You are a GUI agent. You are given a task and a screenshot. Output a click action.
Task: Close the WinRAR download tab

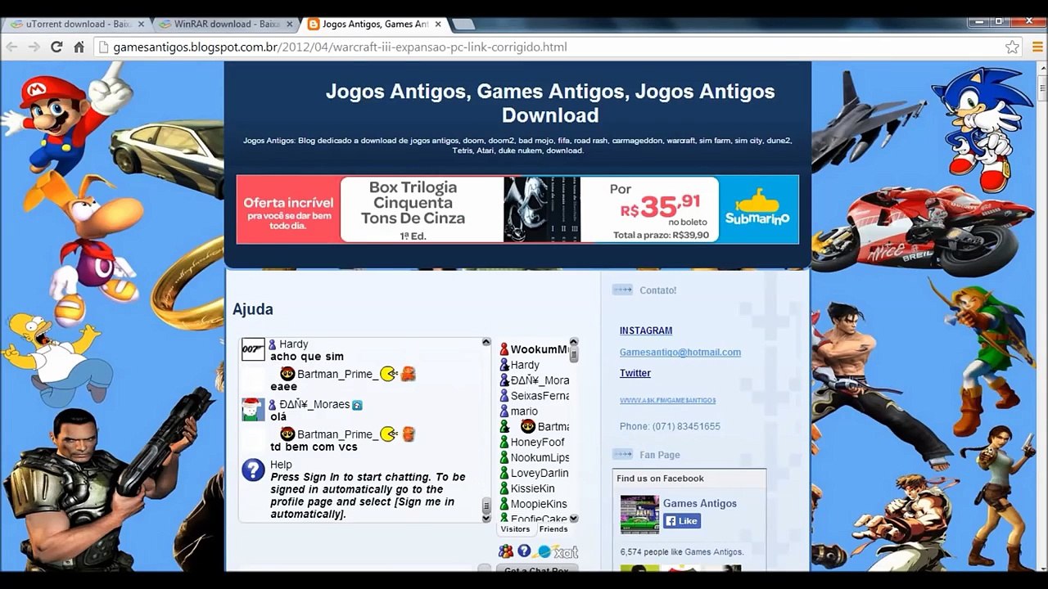click(x=288, y=25)
